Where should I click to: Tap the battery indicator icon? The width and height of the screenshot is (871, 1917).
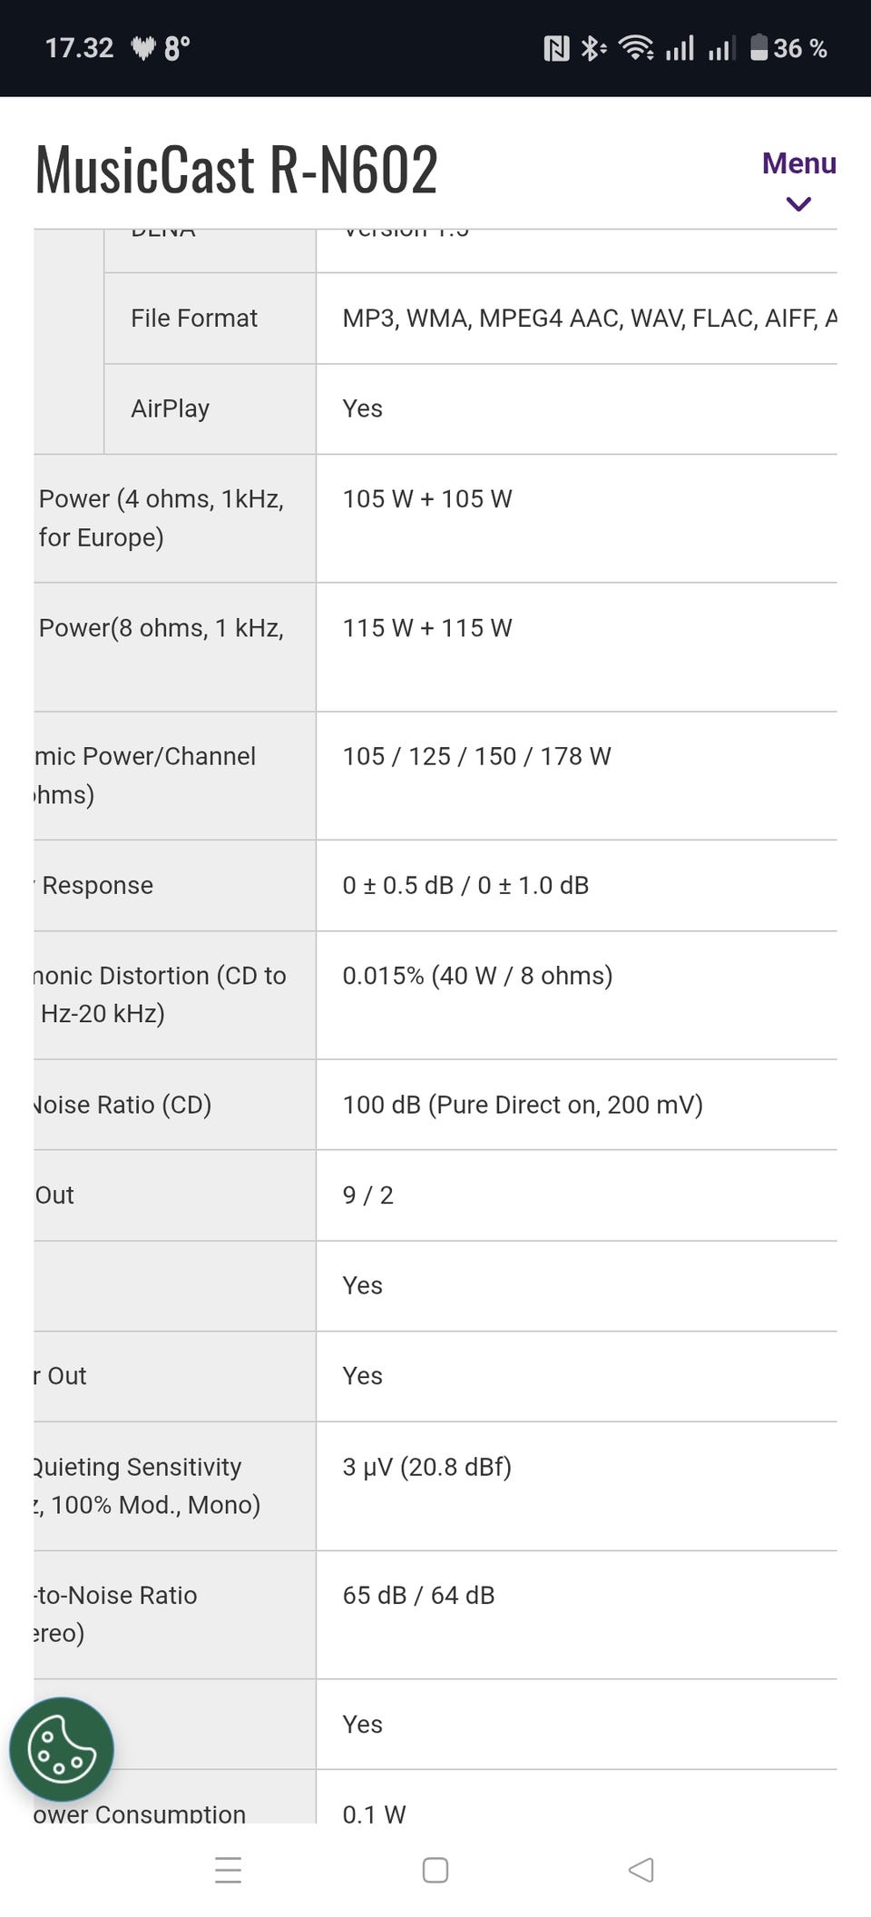759,48
